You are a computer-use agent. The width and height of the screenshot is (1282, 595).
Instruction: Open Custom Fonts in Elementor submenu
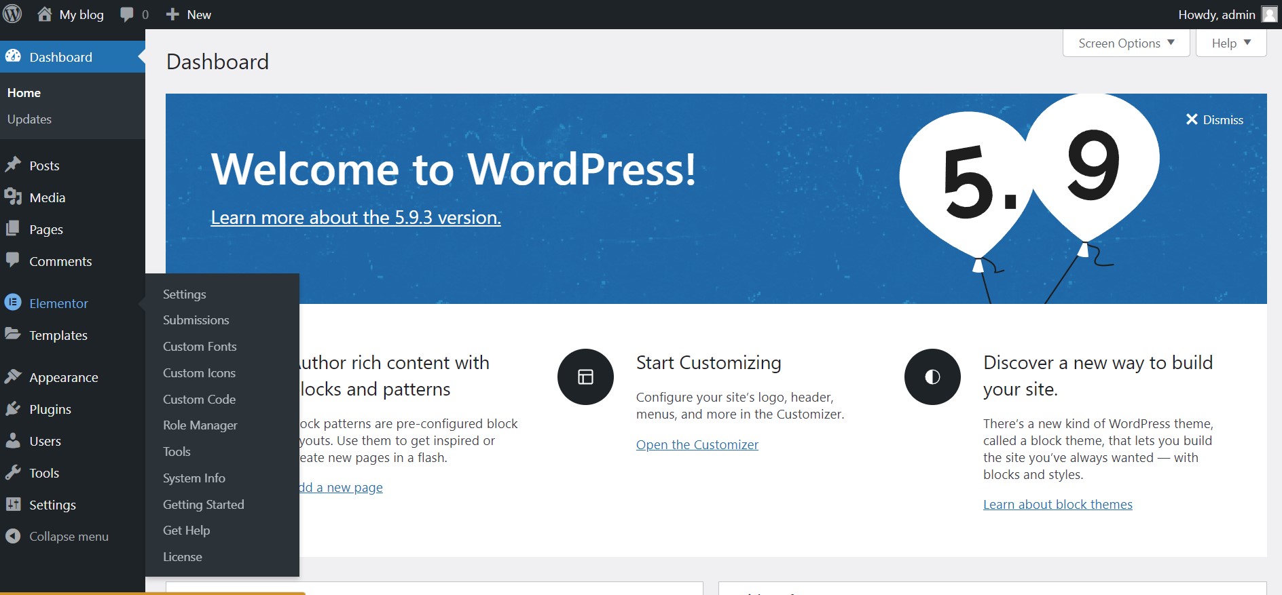pos(200,346)
